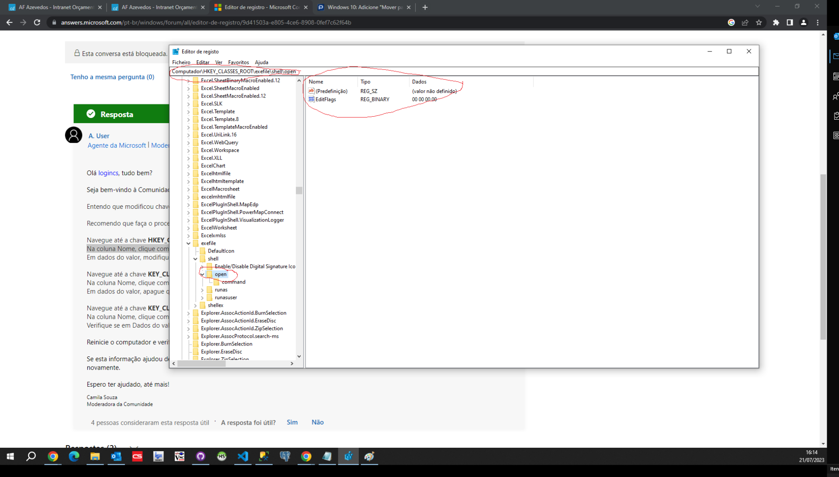Viewport: 839px width, 477px height.
Task: Open Outlook from the taskbar
Action: [x=116, y=456]
